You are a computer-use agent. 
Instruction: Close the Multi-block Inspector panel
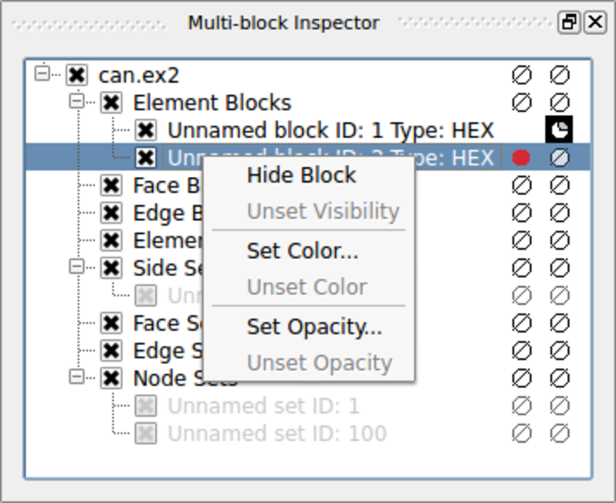click(594, 22)
